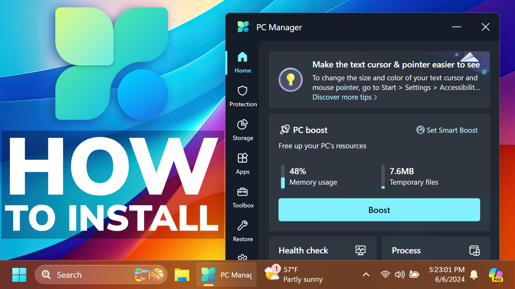This screenshot has width=515, height=289.
Task: Expand hidden icons with the taskbar chevron
Action: pos(366,275)
